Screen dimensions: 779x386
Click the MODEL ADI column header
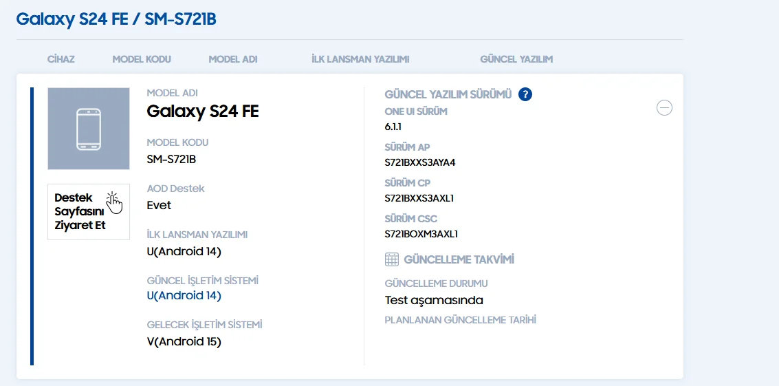(233, 59)
